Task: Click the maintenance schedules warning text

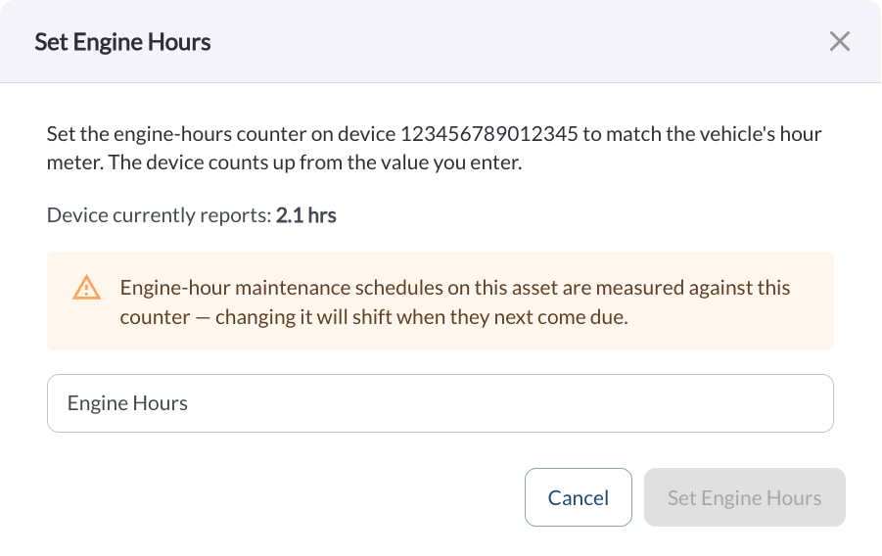Action: [455, 302]
